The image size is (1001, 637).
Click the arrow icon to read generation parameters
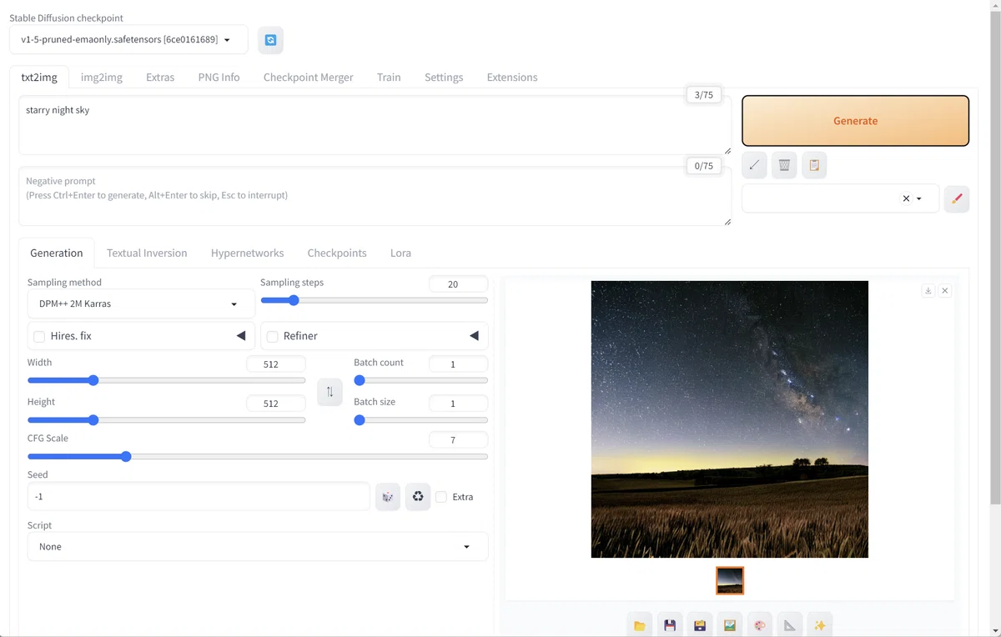(x=754, y=165)
